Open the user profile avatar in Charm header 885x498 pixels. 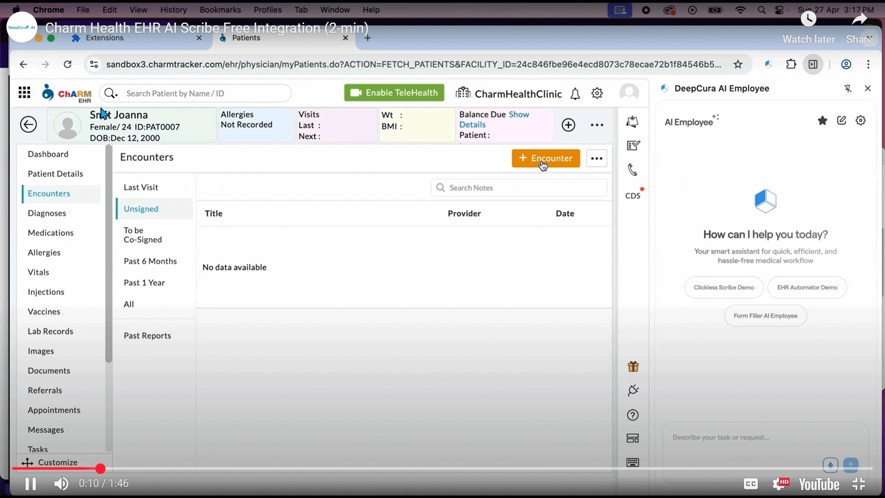[629, 93]
